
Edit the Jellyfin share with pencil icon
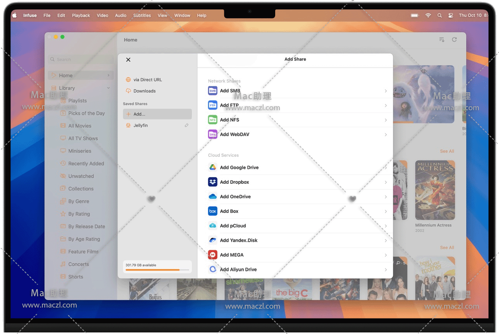coord(186,125)
